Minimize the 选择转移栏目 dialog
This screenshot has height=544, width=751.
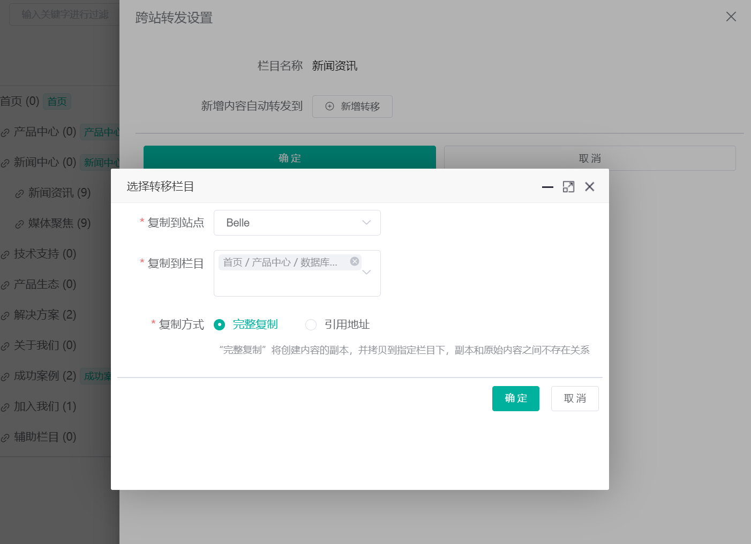click(547, 187)
